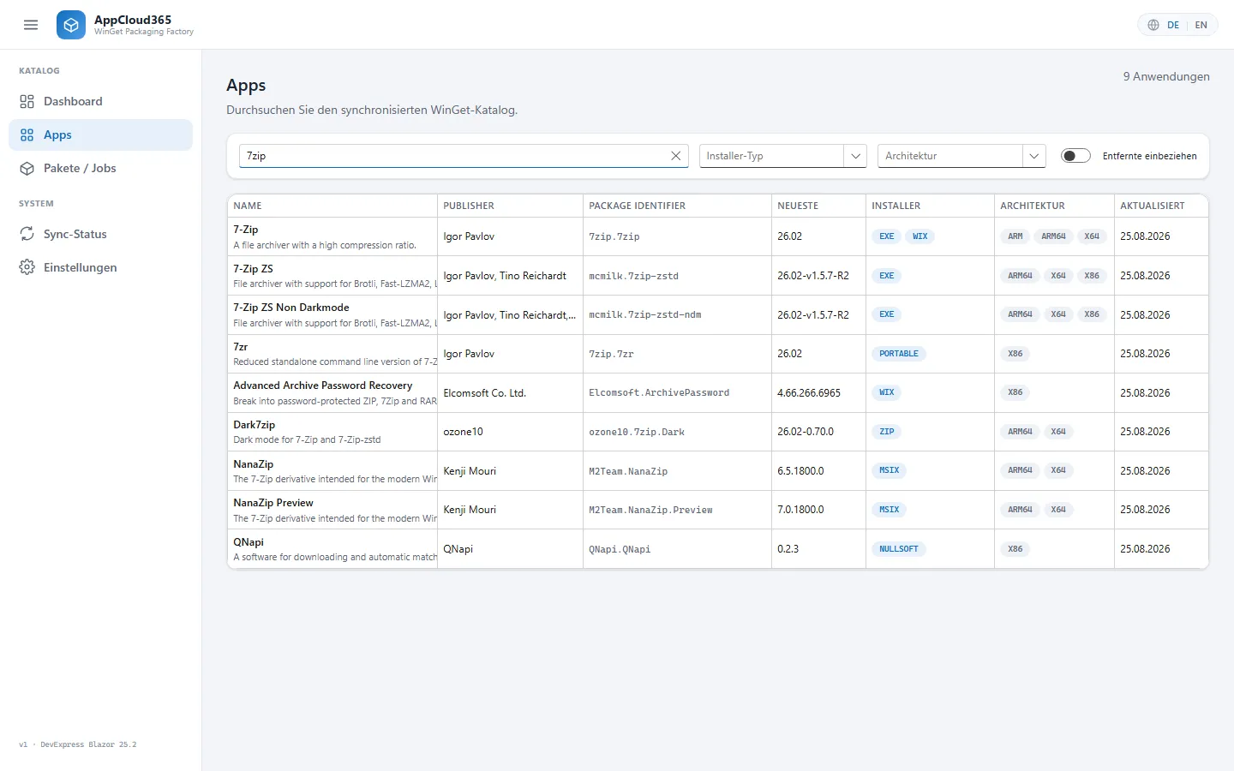Click version 26.02-0.70.0
Image resolution: width=1234 pixels, height=771 pixels.
click(x=806, y=432)
